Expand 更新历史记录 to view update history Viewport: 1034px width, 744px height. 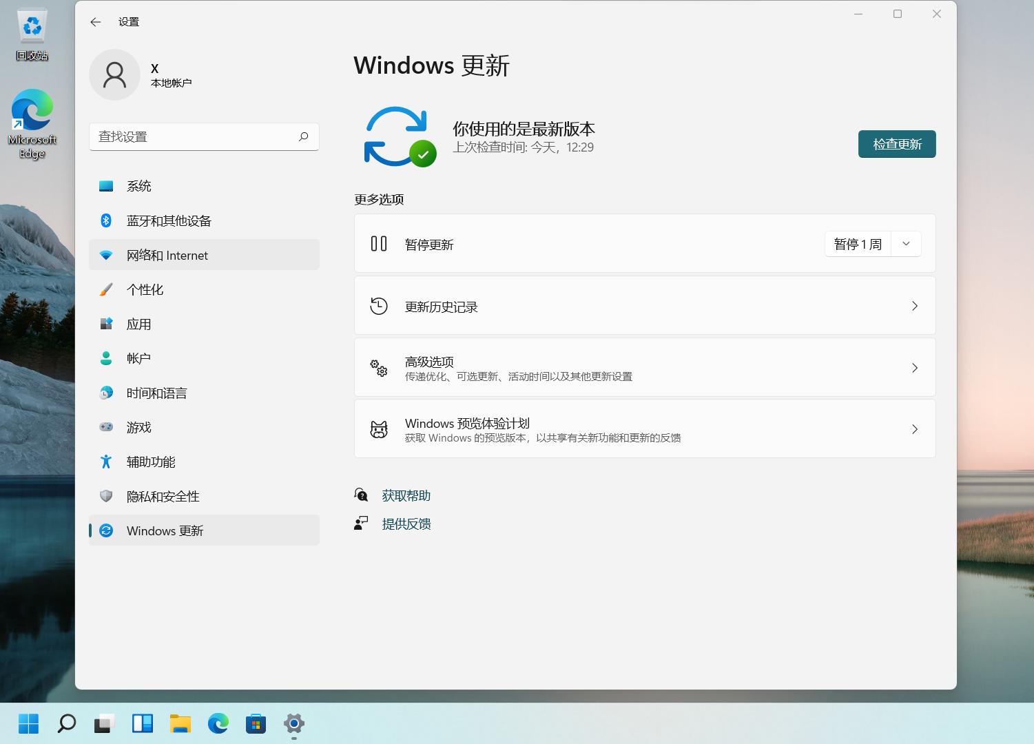(644, 305)
